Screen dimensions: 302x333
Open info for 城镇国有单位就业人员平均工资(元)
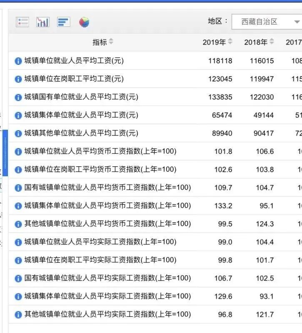click(18, 97)
